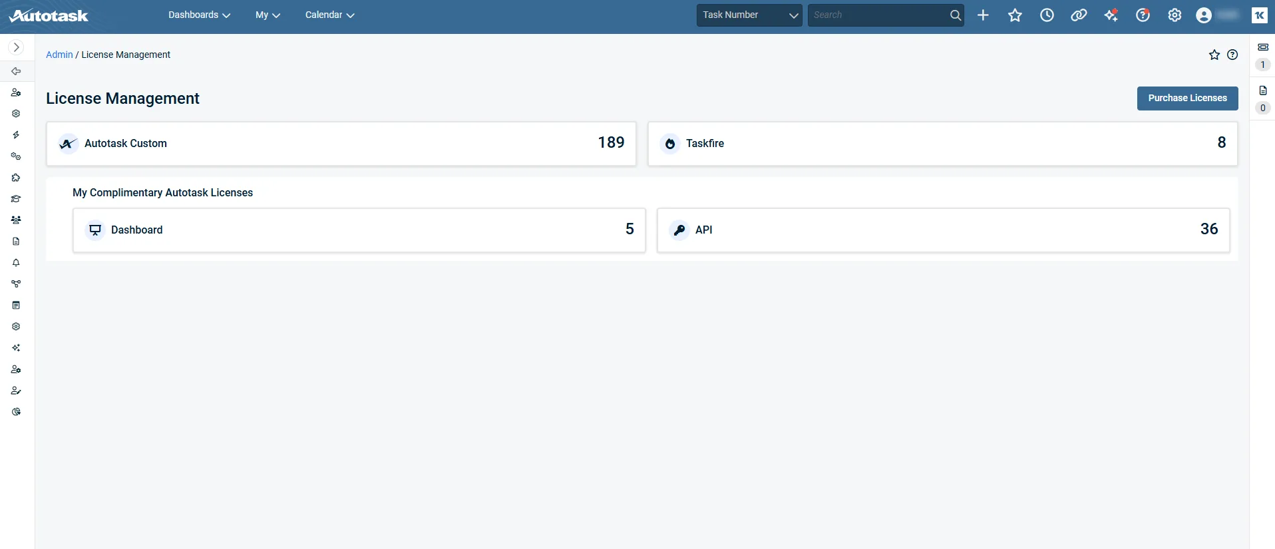Click the chain link icon in top bar
Screen dimensions: 1275x549
pyautogui.click(x=1079, y=15)
